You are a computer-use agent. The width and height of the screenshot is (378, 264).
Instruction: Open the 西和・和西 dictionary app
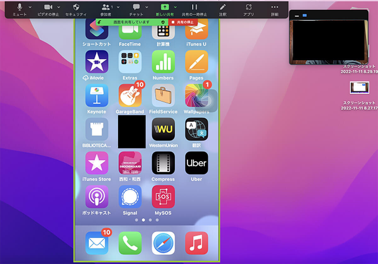tap(130, 163)
